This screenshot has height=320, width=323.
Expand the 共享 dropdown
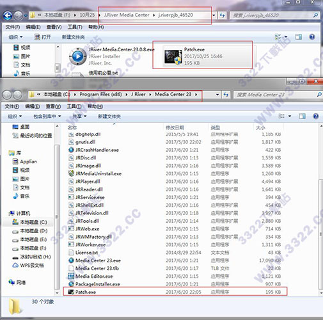[79, 116]
